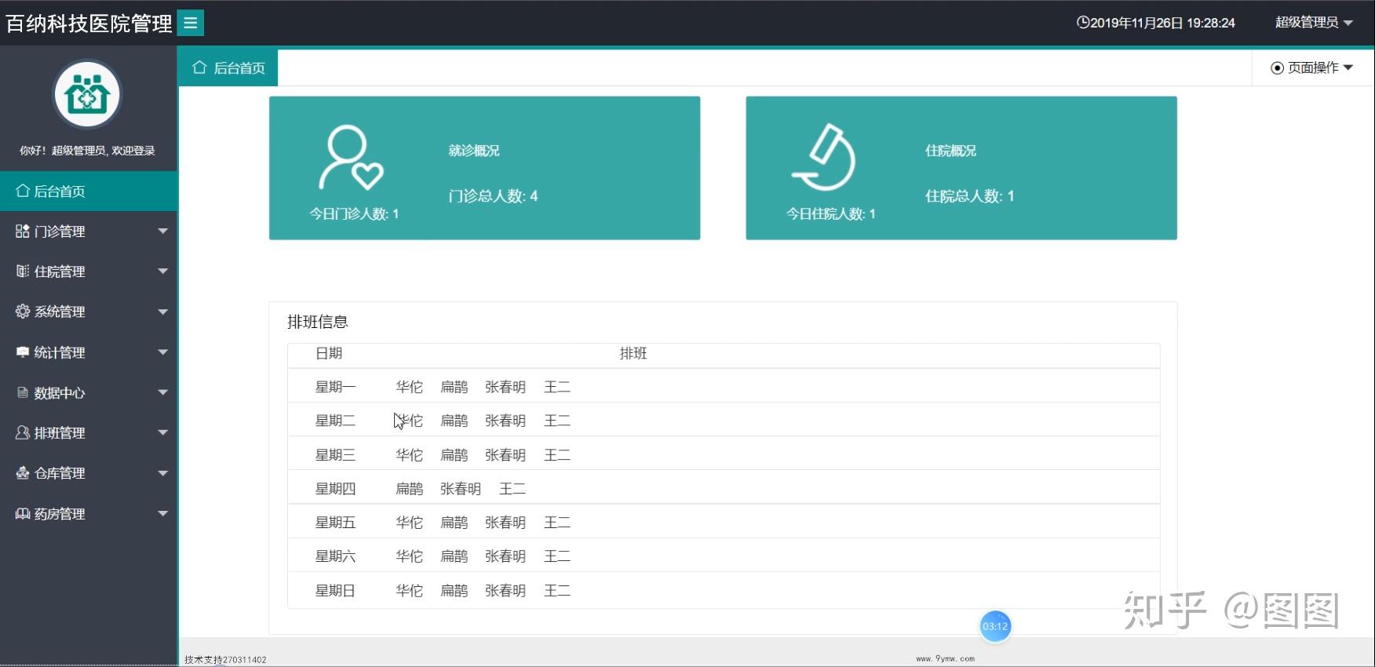
Task: Click 王二 in the 星期四 row
Action: 512,489
